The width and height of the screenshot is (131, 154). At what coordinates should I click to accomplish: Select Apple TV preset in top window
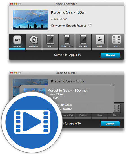click(x=17, y=42)
